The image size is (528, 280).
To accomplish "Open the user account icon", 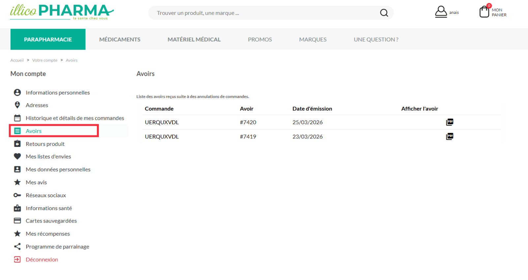I will click(x=441, y=12).
